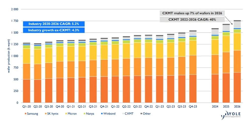248x124 pixels.
Task: Click the Q1-23 x-axis label
Action: click(159, 106)
